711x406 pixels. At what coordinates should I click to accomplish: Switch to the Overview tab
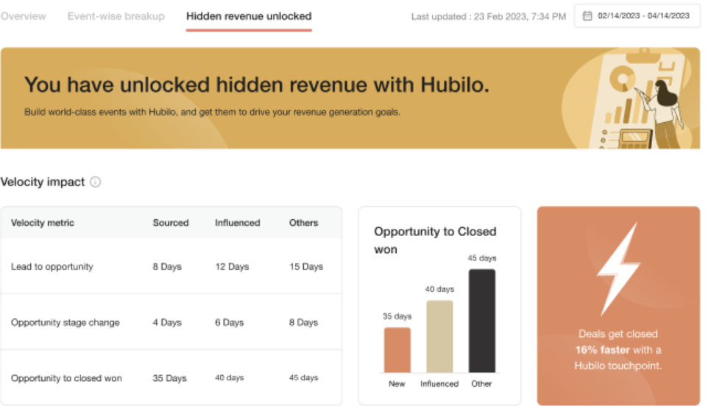coord(23,16)
